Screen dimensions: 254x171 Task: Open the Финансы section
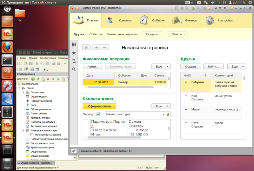coord(185,20)
